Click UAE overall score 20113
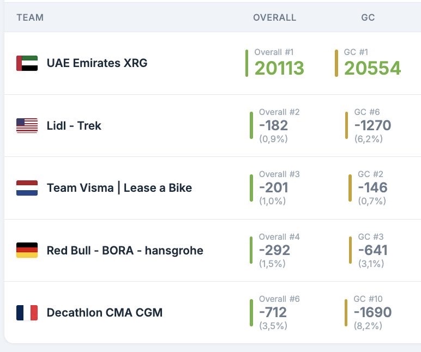Viewport: 421px width, 352px height. 279,68
